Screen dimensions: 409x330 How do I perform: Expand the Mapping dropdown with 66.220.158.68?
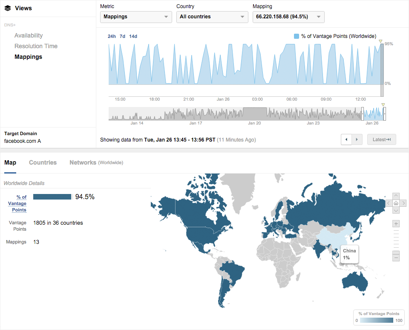288,17
